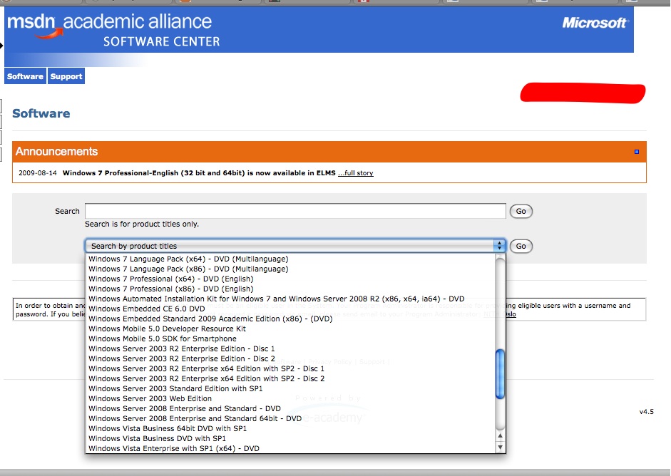
Task: Select Server 2003 R2 Enterprise x64 SP2 Disc 1
Action: click(x=290, y=368)
